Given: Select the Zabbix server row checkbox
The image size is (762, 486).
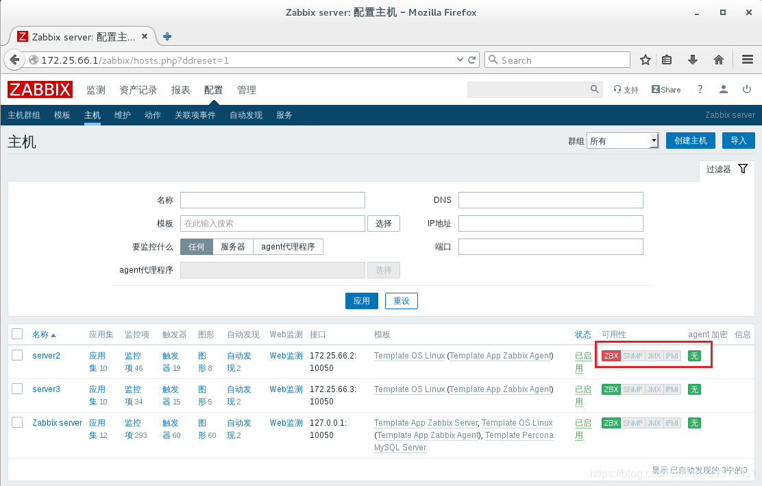Looking at the screenshot, I should click(18, 422).
